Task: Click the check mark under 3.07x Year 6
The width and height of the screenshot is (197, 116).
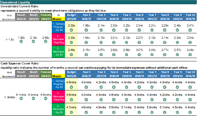Action: pyautogui.click(x=139, y=55)
